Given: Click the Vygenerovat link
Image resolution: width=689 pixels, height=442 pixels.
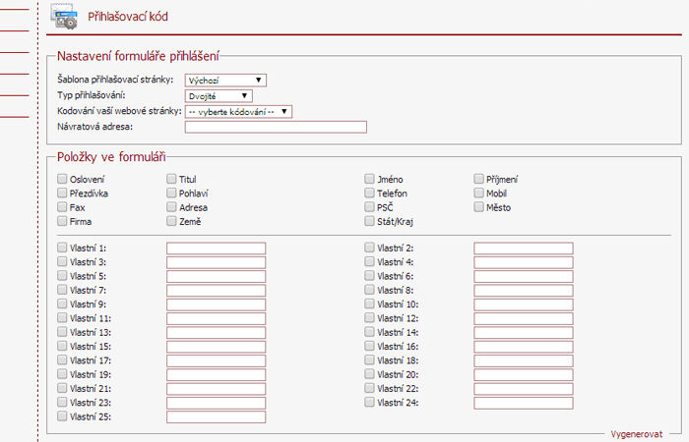Looking at the screenshot, I should [636, 434].
